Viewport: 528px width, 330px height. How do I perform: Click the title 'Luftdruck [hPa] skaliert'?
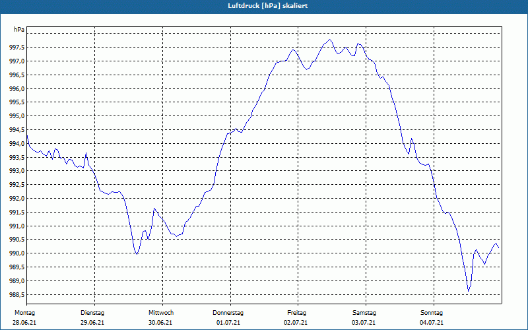tap(268, 6)
